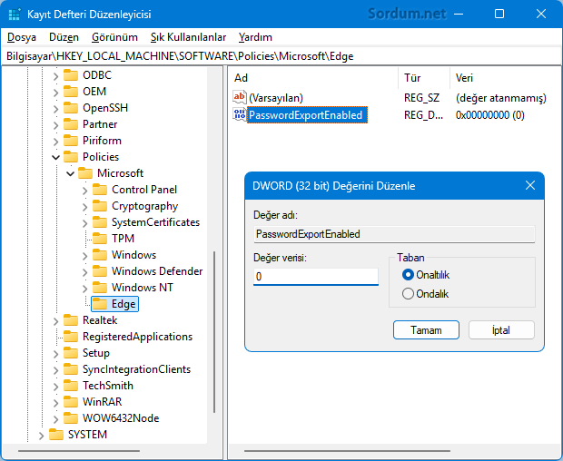Click the Piriform folder icon
This screenshot has height=461, width=563.
(x=71, y=141)
